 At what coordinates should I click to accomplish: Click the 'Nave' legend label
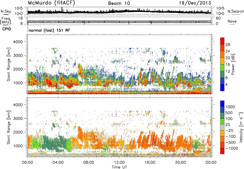pyautogui.click(x=232, y=21)
